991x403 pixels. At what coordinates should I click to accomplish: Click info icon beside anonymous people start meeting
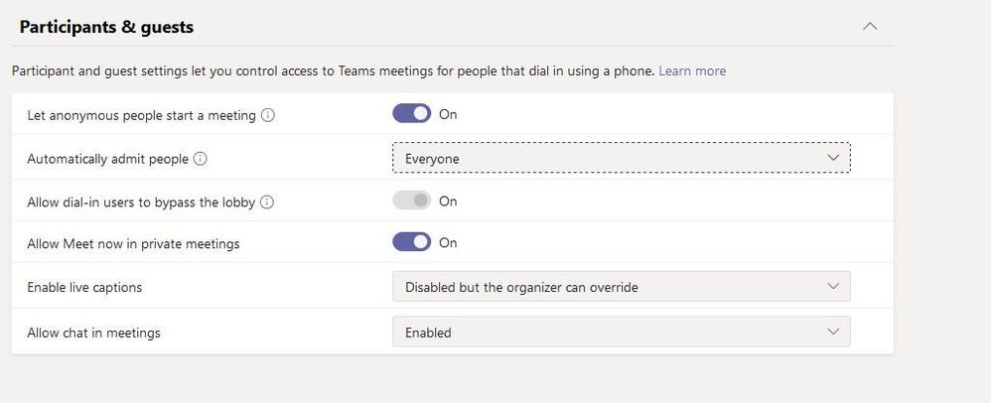click(x=267, y=115)
